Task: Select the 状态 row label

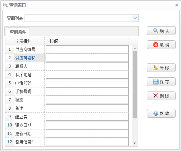Action: click(19, 100)
